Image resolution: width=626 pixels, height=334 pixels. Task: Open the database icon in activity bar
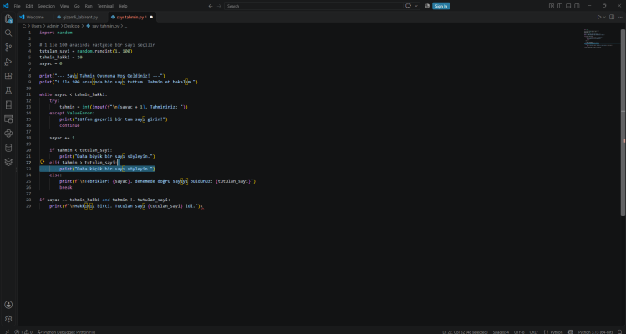8,148
